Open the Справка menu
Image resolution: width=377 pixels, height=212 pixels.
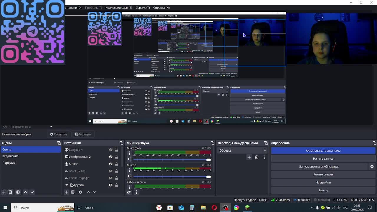pos(161,8)
